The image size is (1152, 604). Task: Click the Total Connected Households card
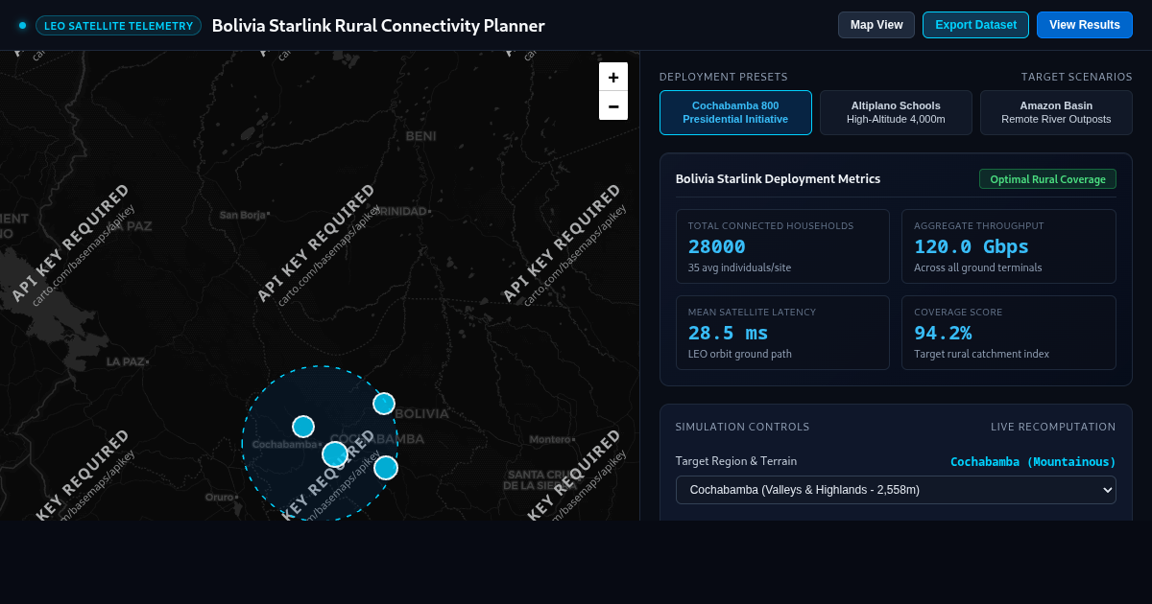782,246
